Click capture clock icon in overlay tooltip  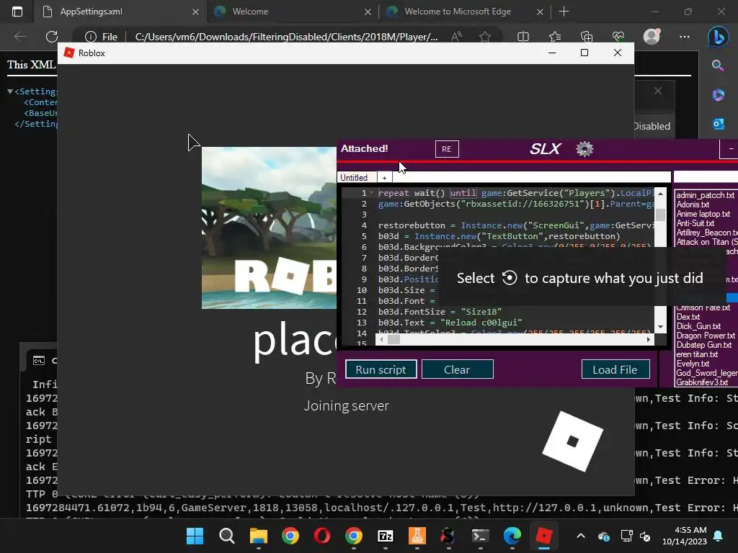(510, 278)
